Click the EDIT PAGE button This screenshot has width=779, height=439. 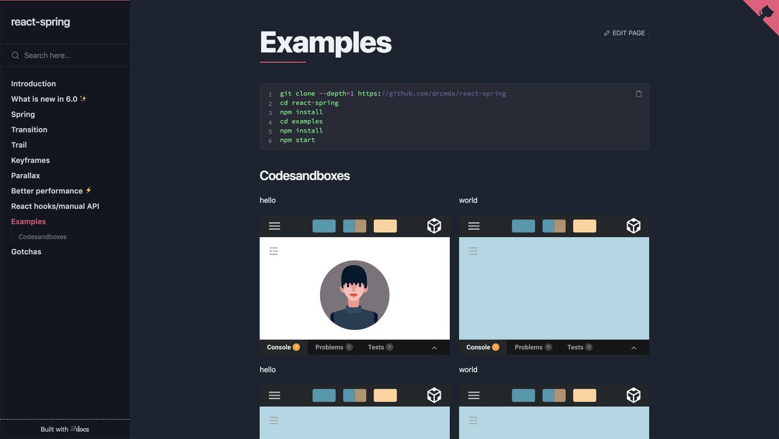(623, 32)
